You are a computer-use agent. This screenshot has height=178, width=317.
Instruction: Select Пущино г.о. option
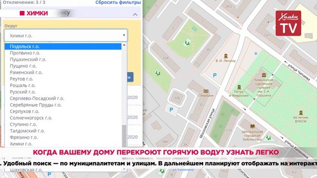pyautogui.click(x=63, y=66)
